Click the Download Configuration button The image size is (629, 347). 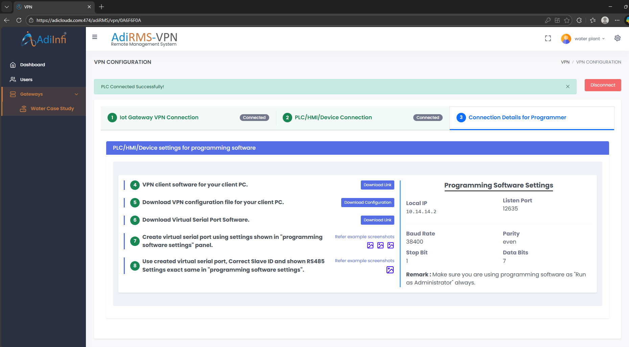coord(368,202)
